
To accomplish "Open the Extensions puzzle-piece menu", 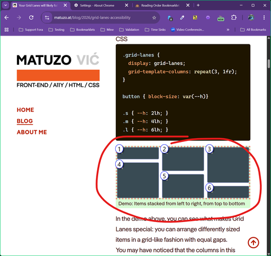I will pos(234,18).
